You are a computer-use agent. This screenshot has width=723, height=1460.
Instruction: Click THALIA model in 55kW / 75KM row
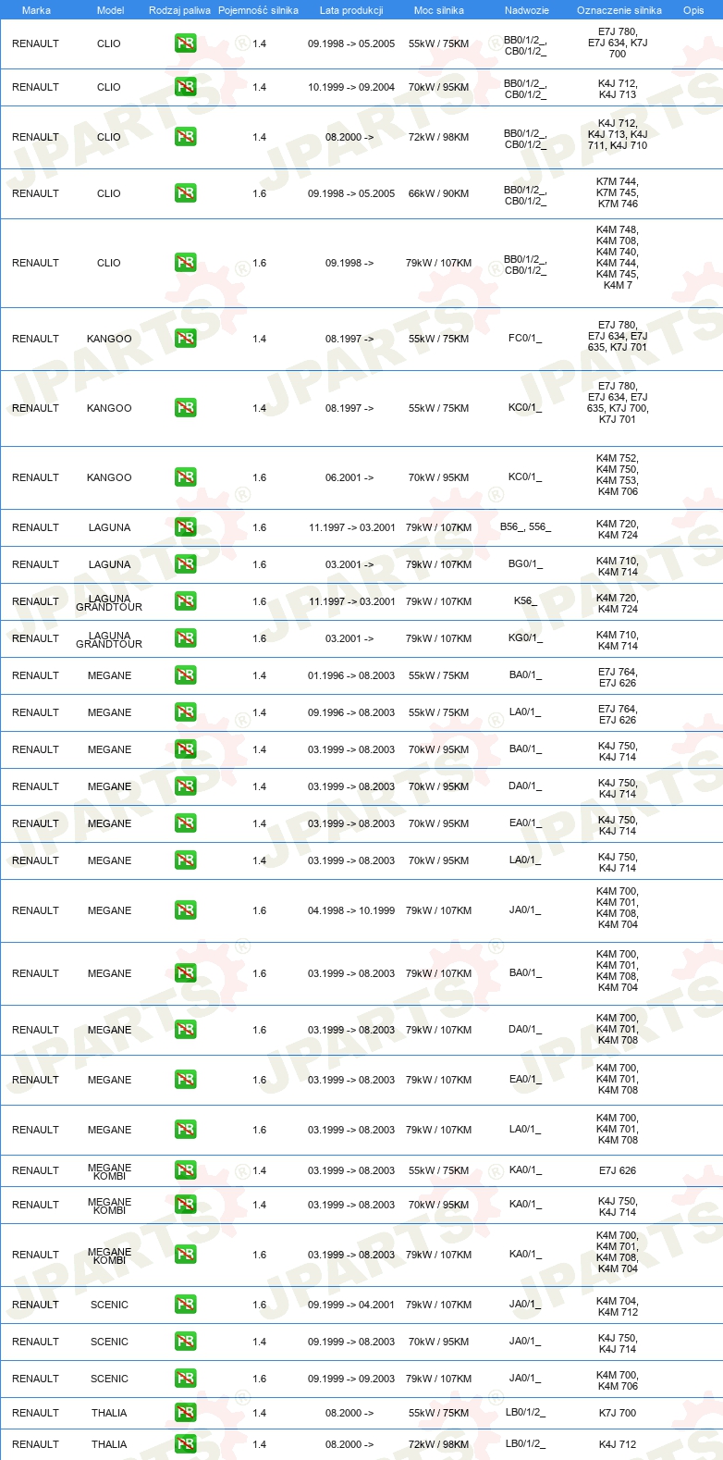click(x=109, y=1413)
